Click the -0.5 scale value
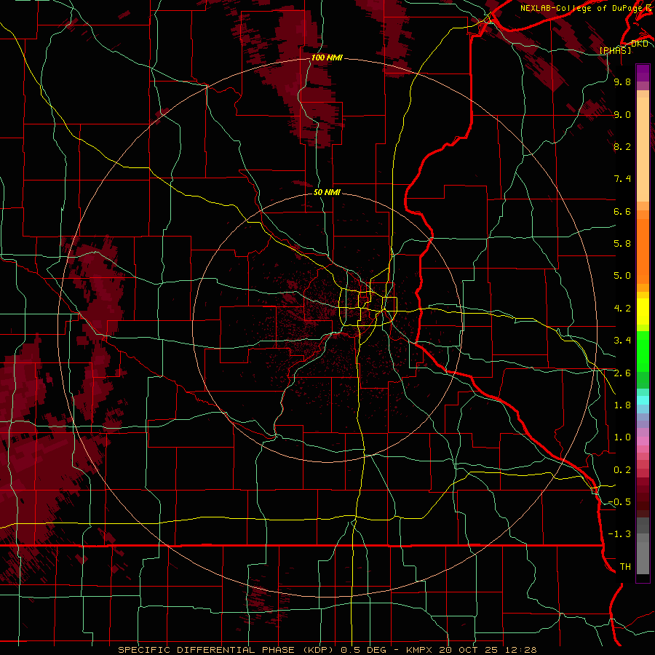This screenshot has height=655, width=655. pyautogui.click(x=619, y=502)
